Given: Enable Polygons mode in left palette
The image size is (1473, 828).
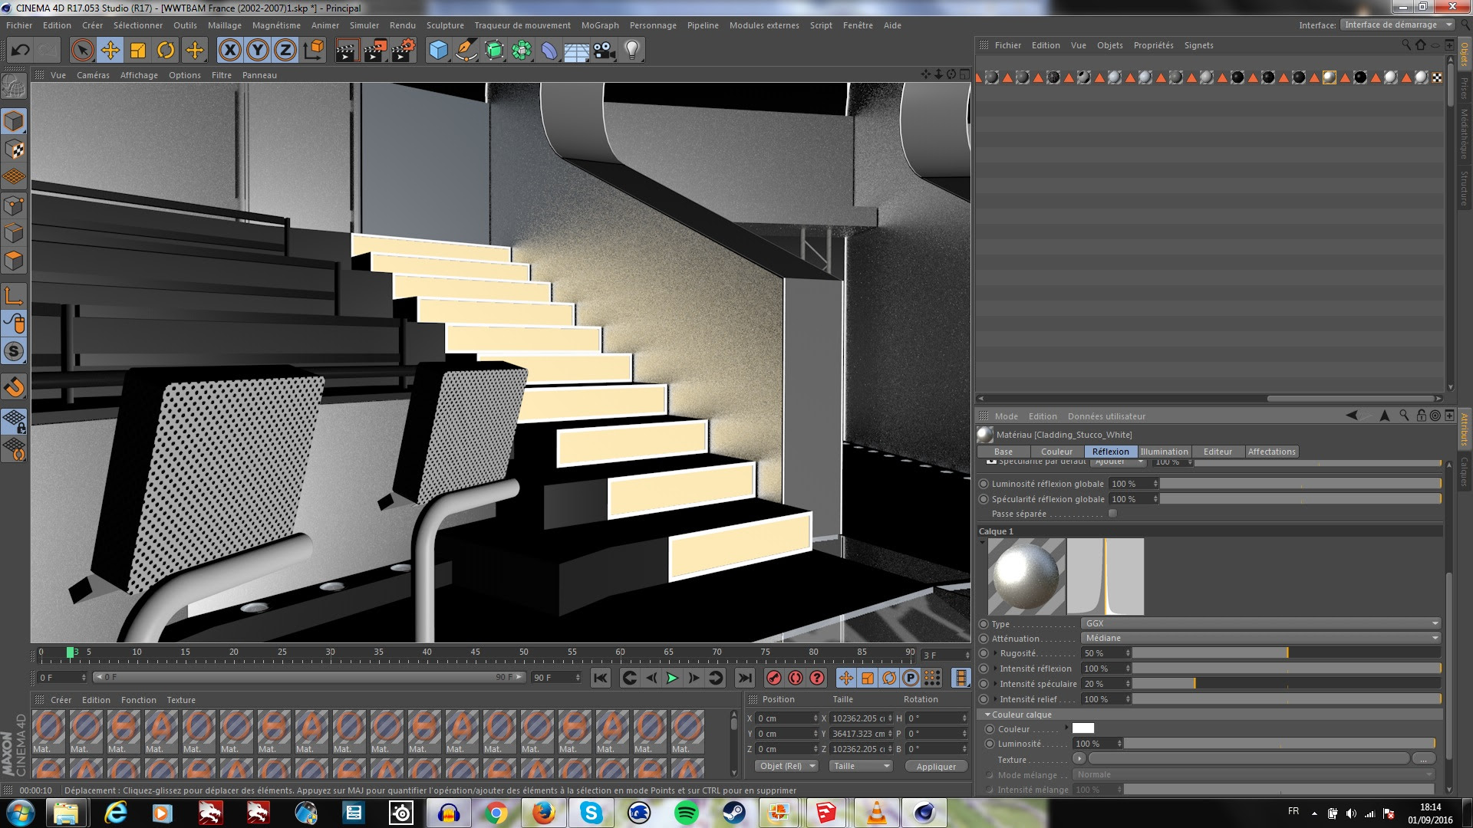Looking at the screenshot, I should tap(15, 261).
